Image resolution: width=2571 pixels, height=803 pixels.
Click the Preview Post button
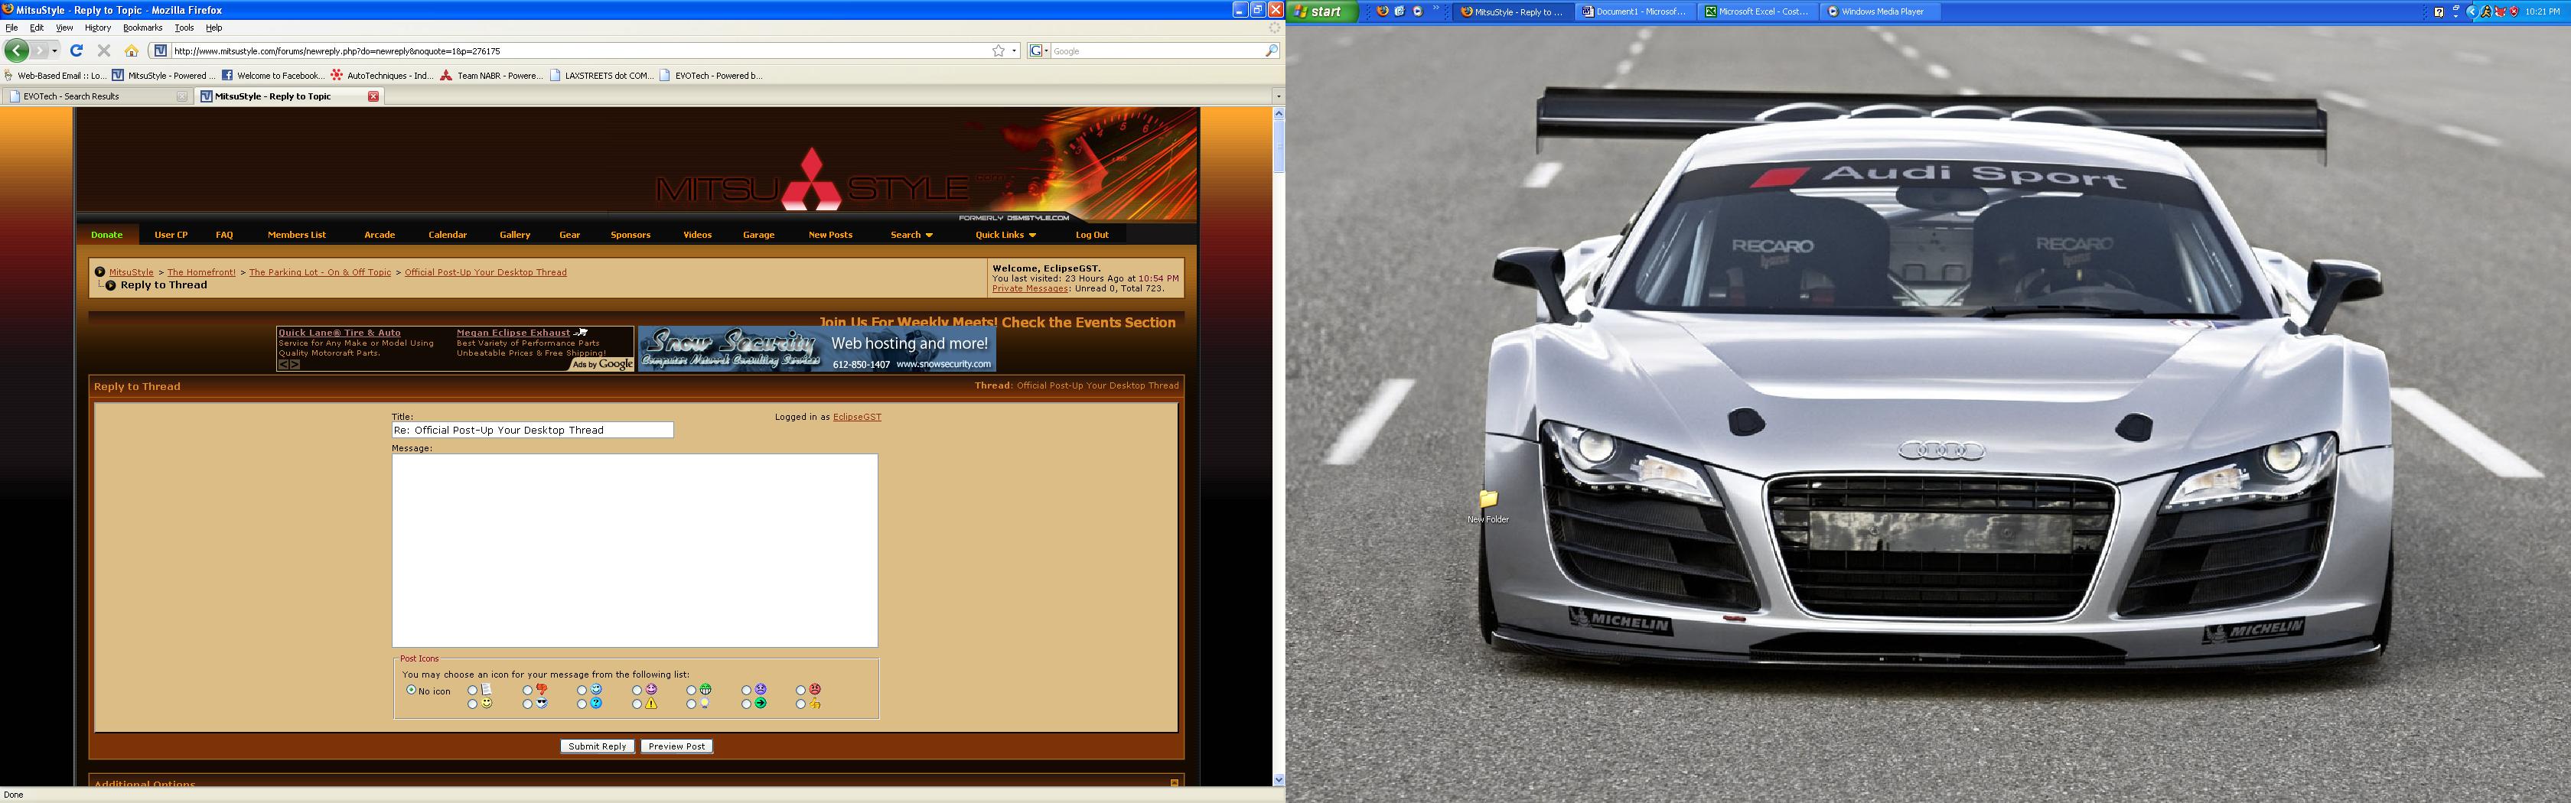pyautogui.click(x=676, y=746)
